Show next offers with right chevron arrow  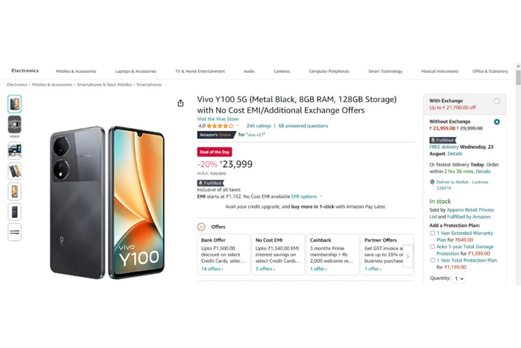click(408, 256)
